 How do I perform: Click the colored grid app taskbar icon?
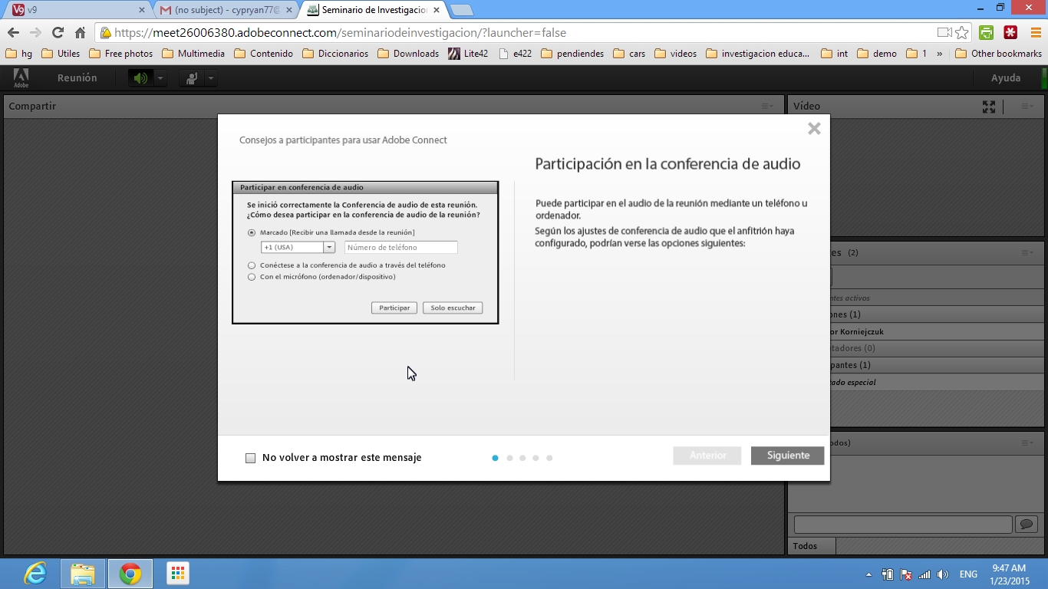click(178, 574)
